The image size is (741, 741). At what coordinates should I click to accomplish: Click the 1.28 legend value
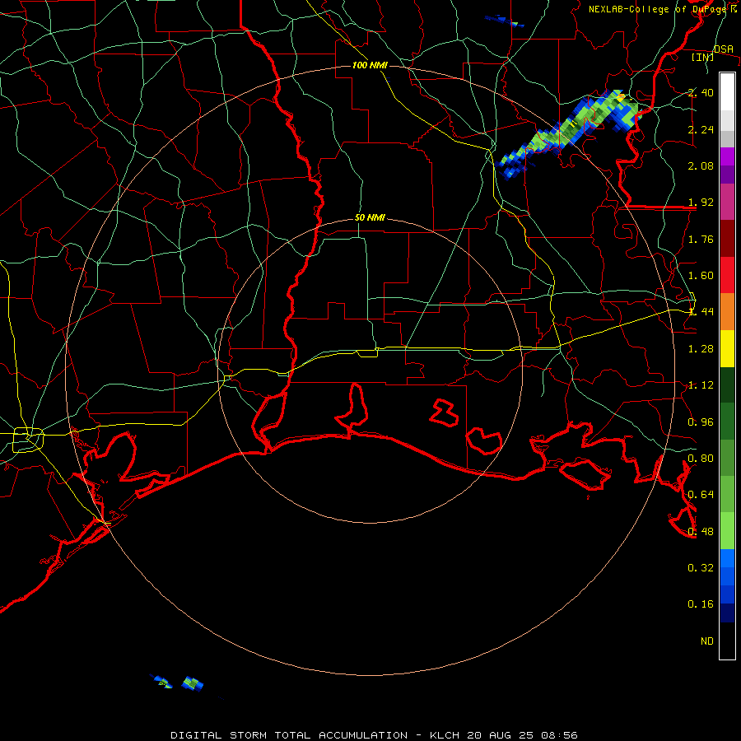701,349
